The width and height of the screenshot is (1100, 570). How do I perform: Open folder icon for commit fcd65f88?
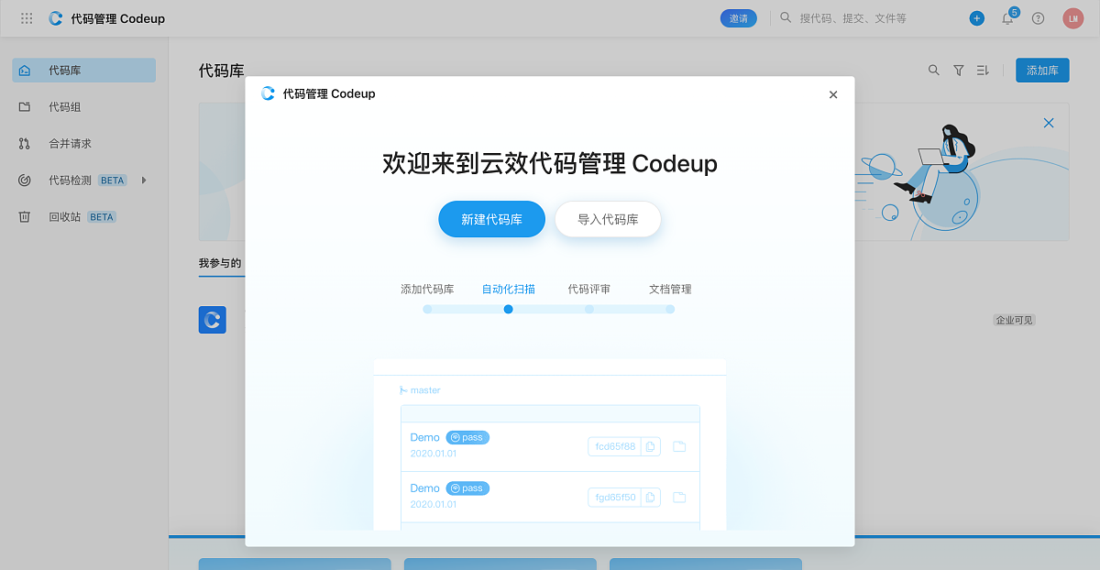pyautogui.click(x=679, y=446)
